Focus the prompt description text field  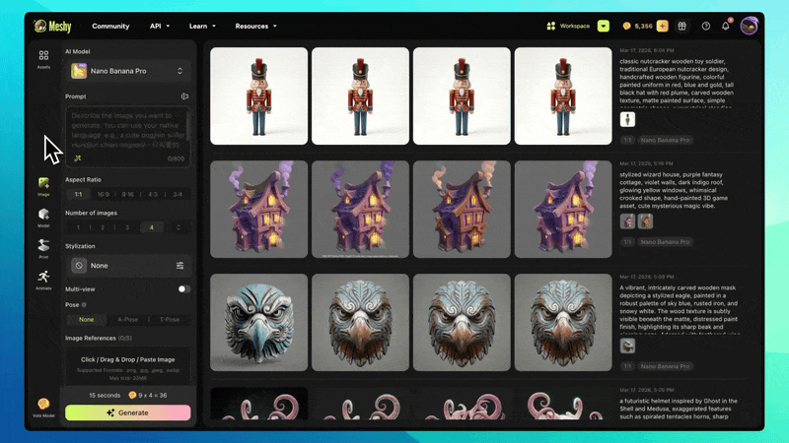click(128, 137)
